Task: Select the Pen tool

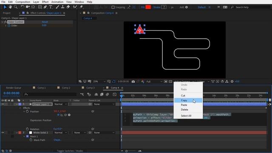Action: [x=45, y=7]
